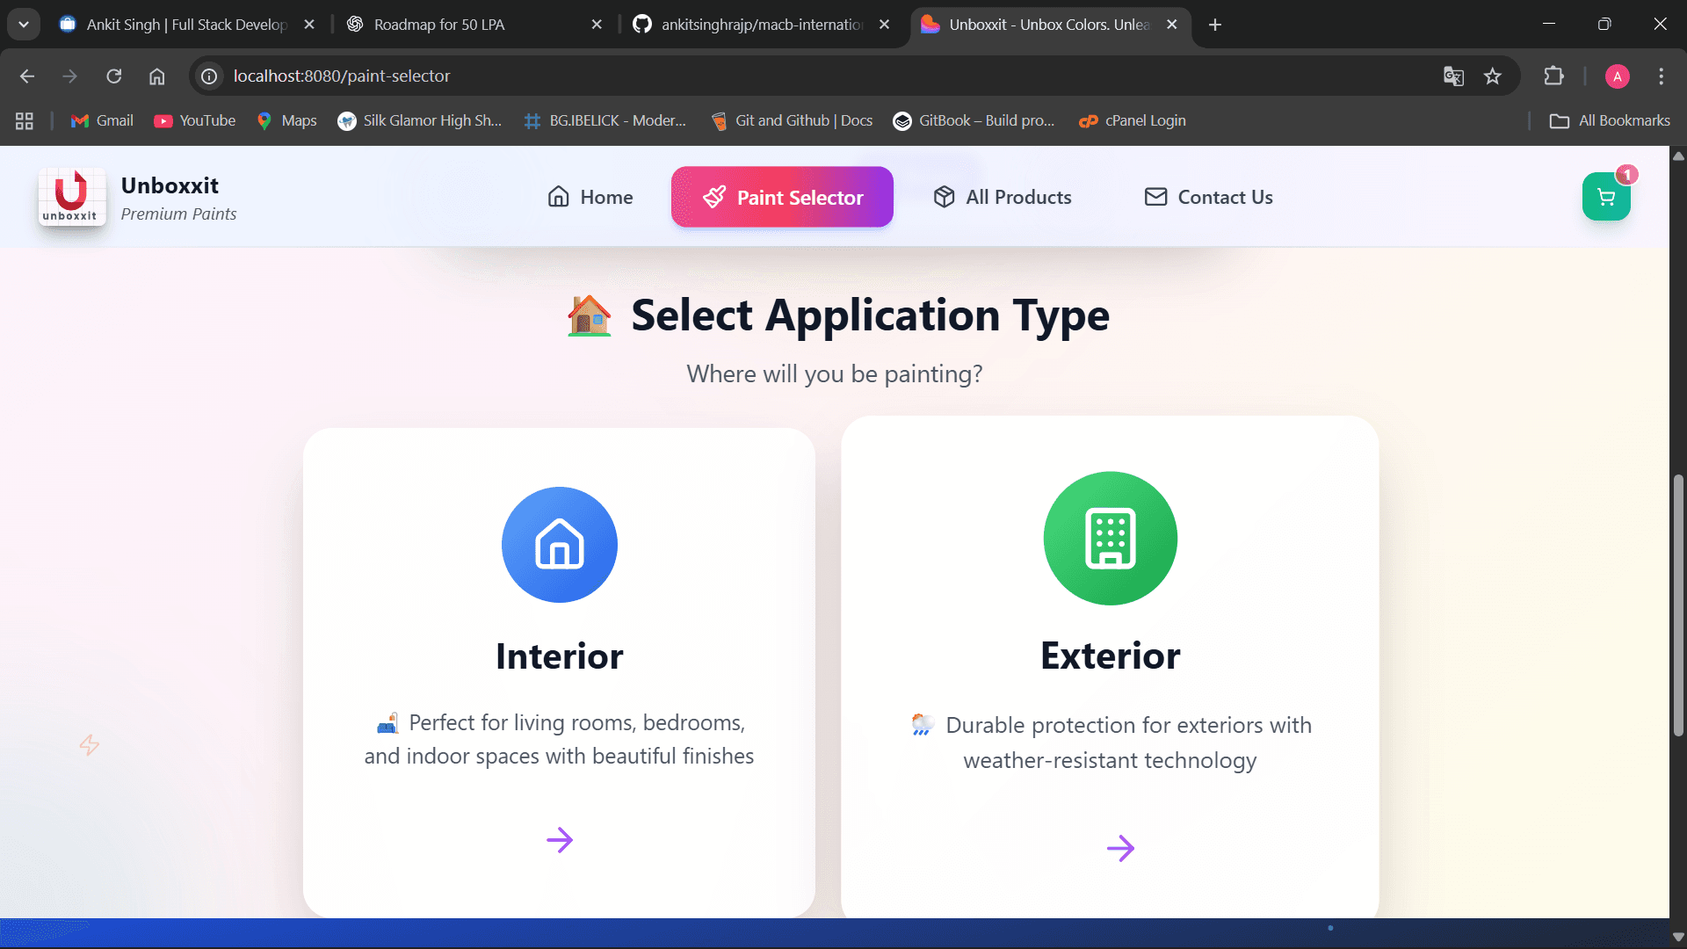This screenshot has width=1687, height=949.
Task: Open the browser Extensions puzzle icon
Action: [1553, 76]
